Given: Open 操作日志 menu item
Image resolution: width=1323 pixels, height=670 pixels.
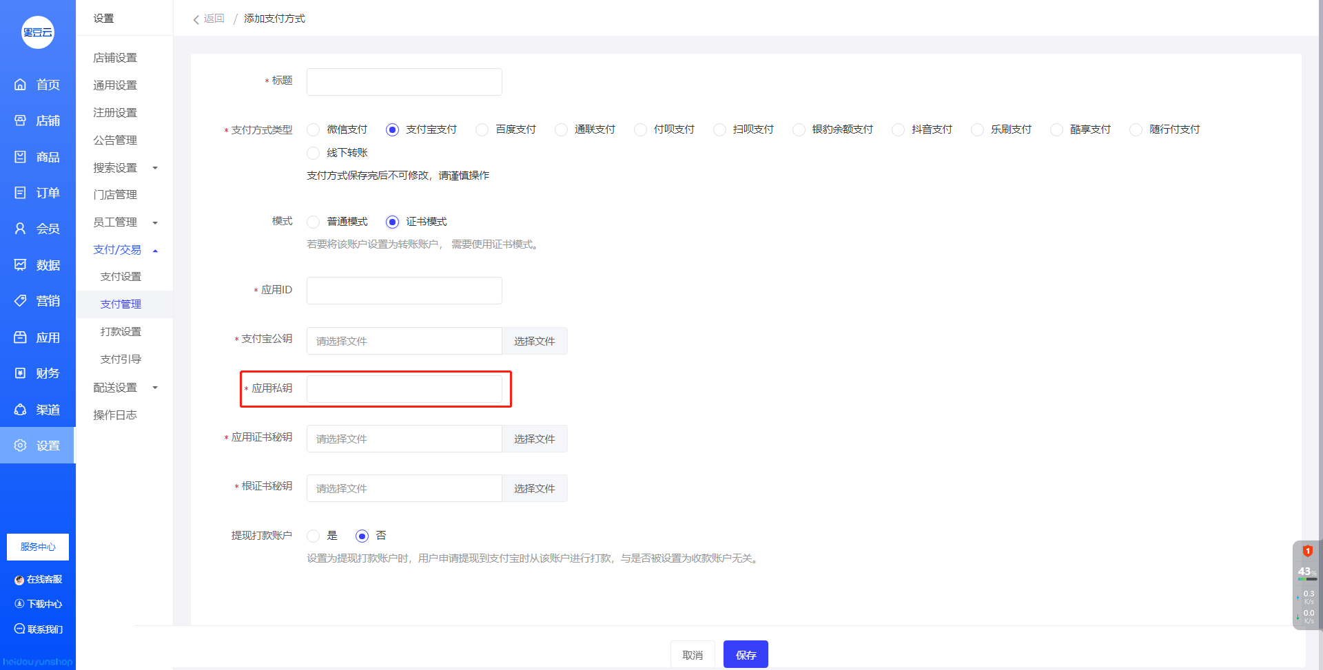Looking at the screenshot, I should [115, 415].
